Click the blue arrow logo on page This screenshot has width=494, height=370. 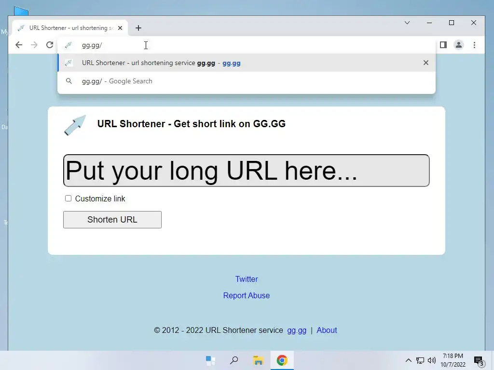point(75,125)
